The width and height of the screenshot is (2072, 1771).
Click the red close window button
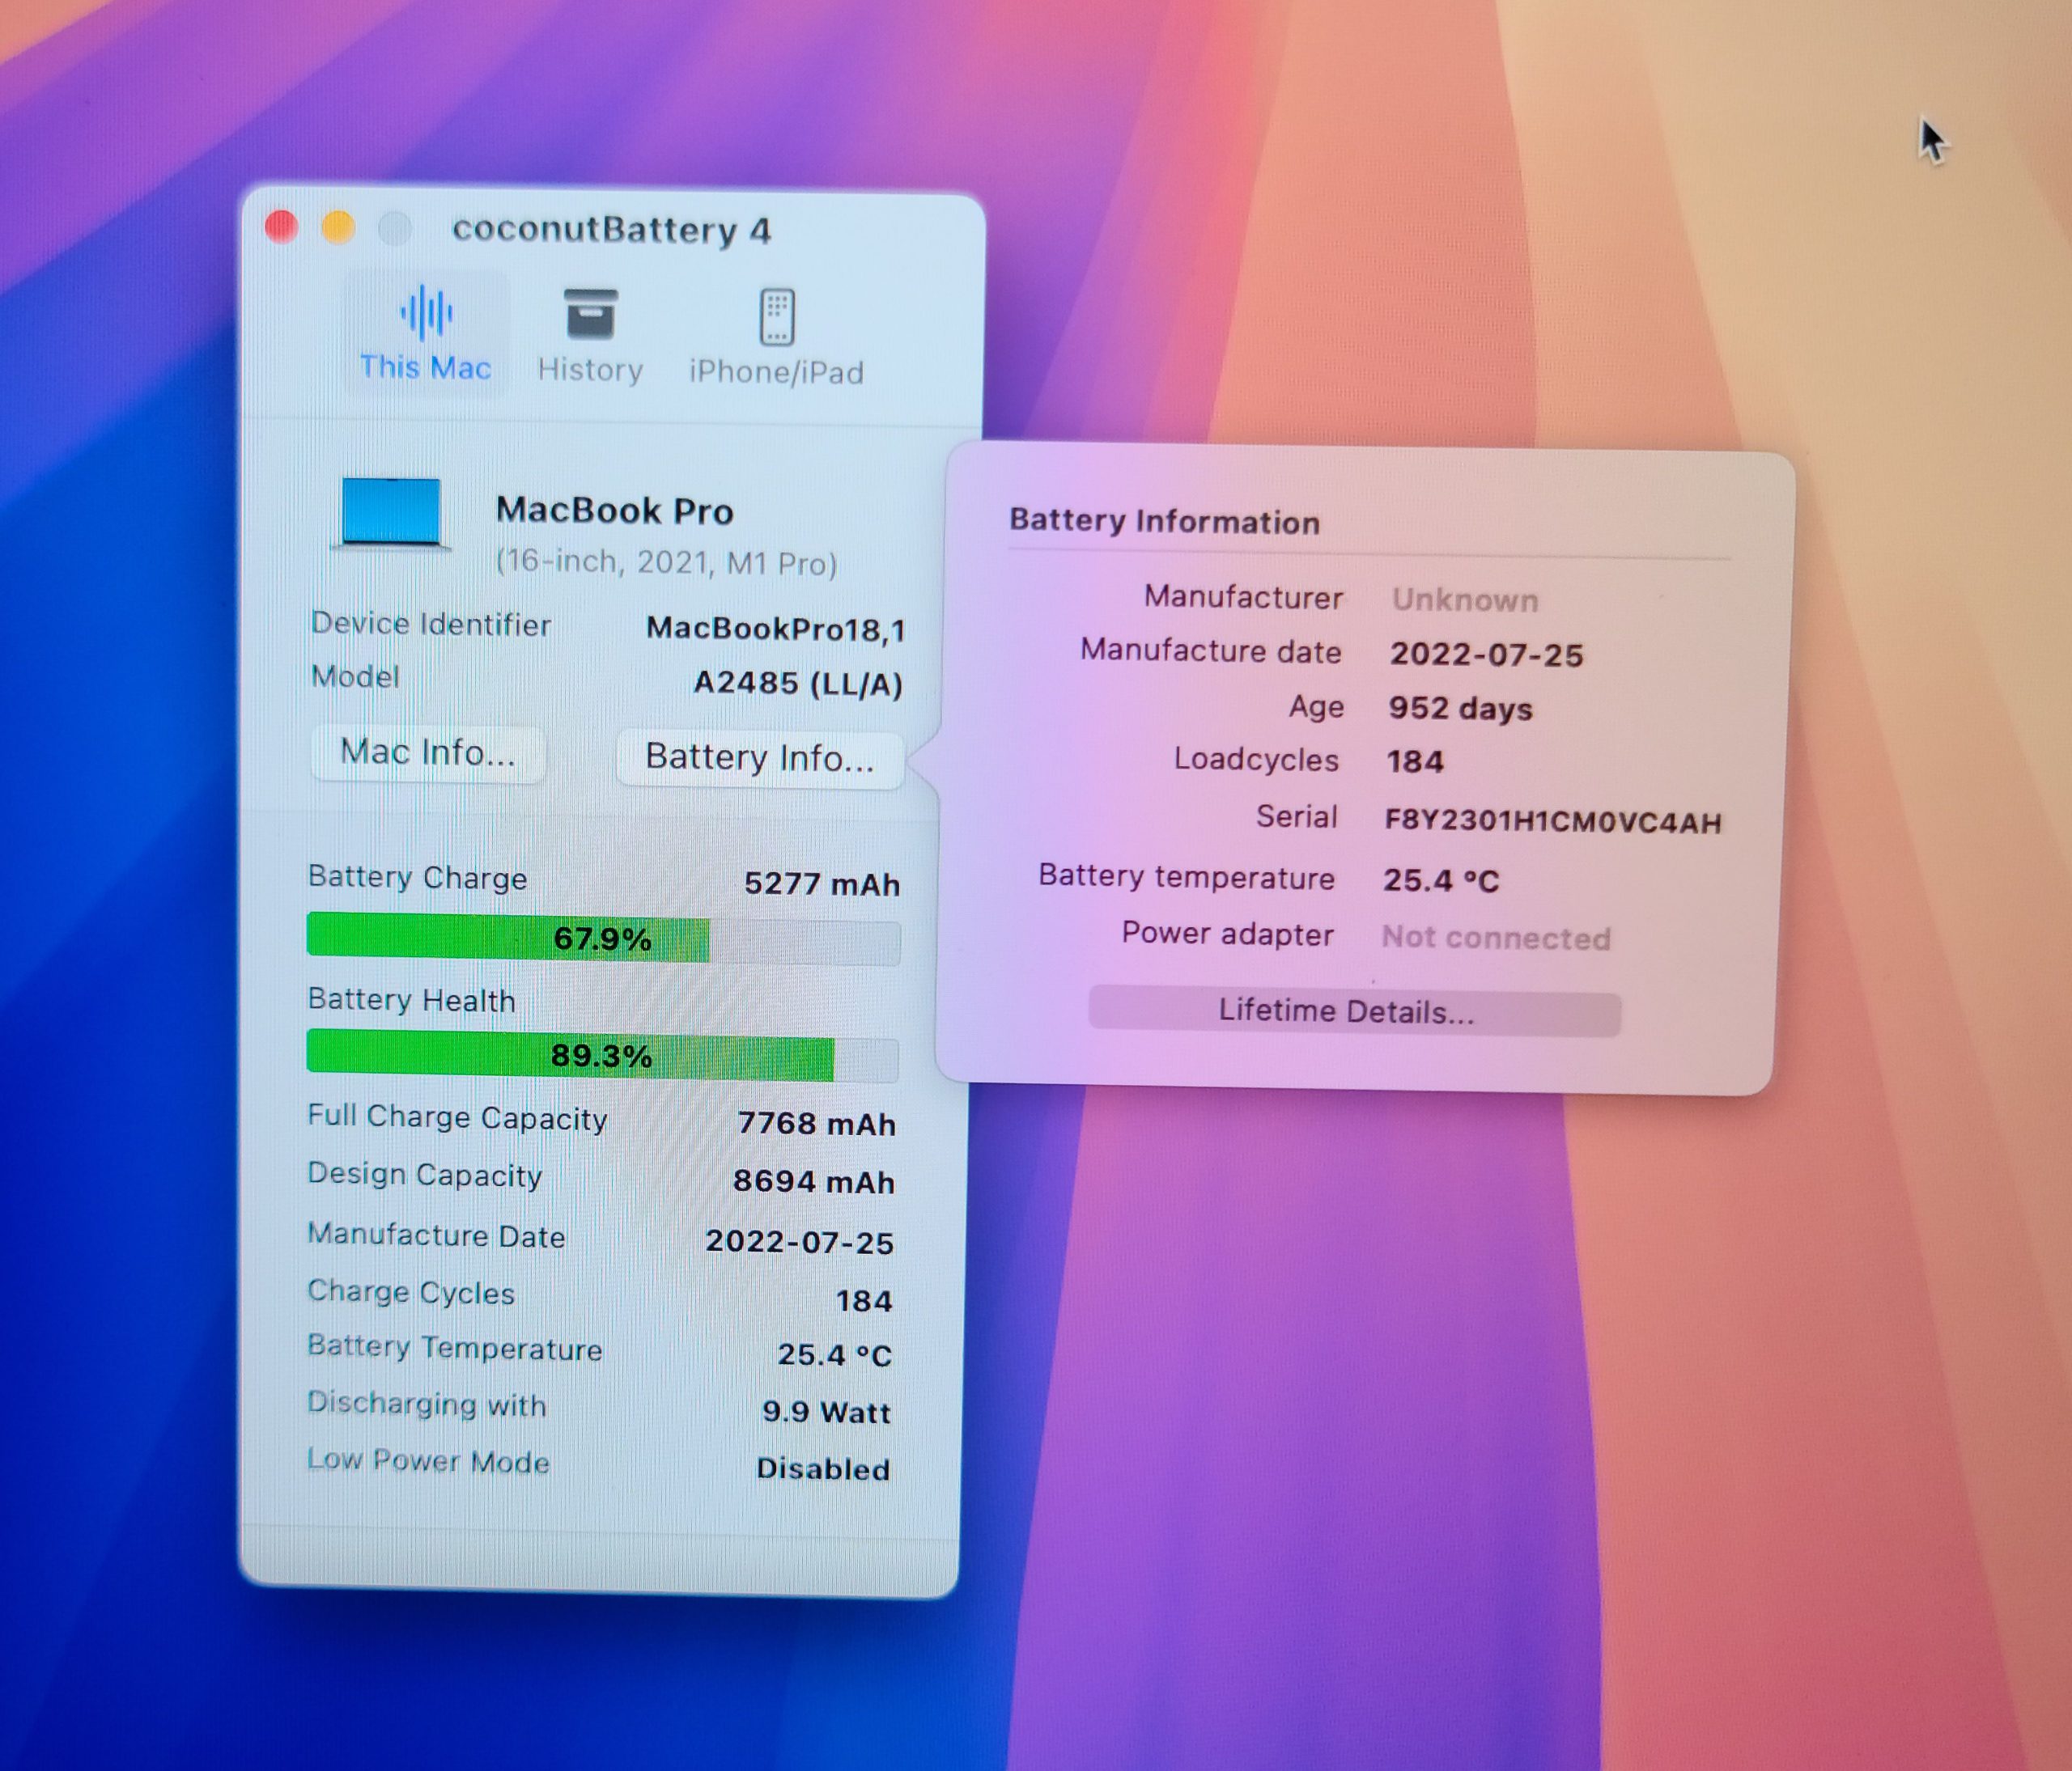click(x=282, y=227)
